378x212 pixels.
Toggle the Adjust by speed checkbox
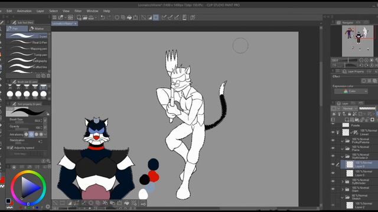(x=12, y=148)
